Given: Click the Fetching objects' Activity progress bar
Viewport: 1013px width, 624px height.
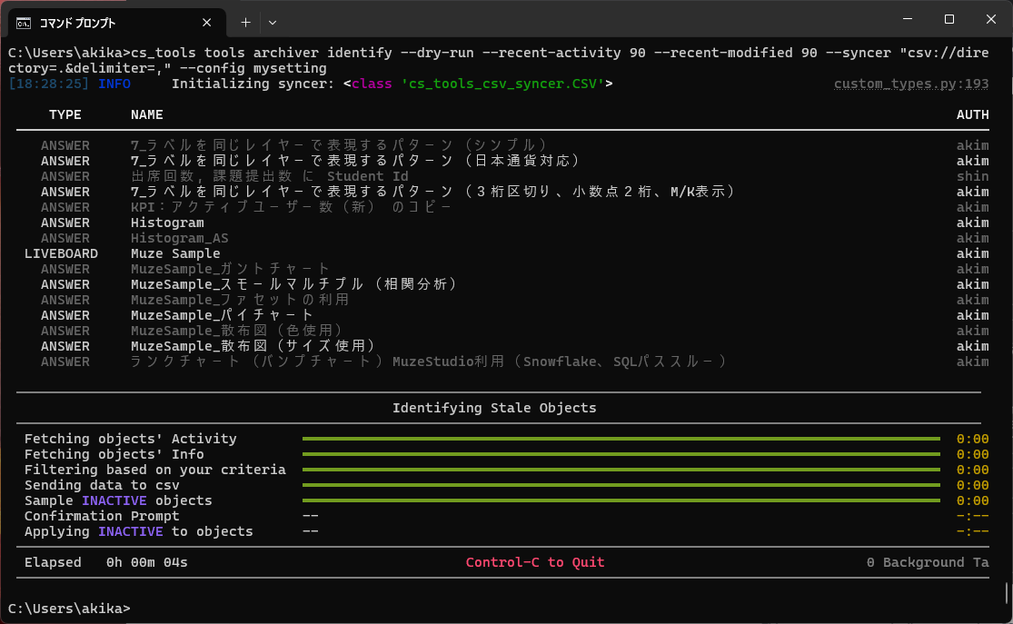Looking at the screenshot, I should tap(621, 439).
